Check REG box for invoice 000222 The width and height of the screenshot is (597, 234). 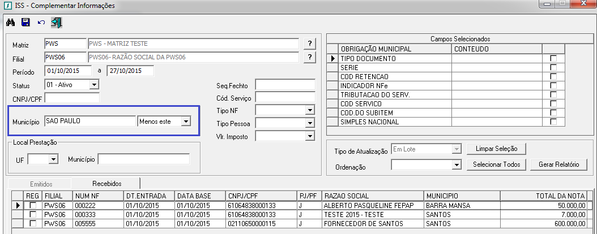(x=33, y=206)
